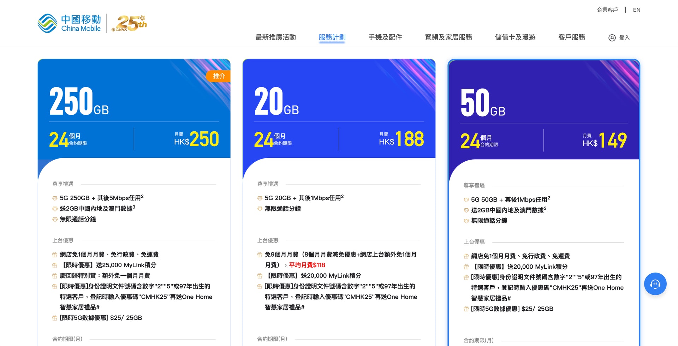Image resolution: width=678 pixels, height=346 pixels.
Task: Open the live chat support bubble
Action: pyautogui.click(x=655, y=284)
